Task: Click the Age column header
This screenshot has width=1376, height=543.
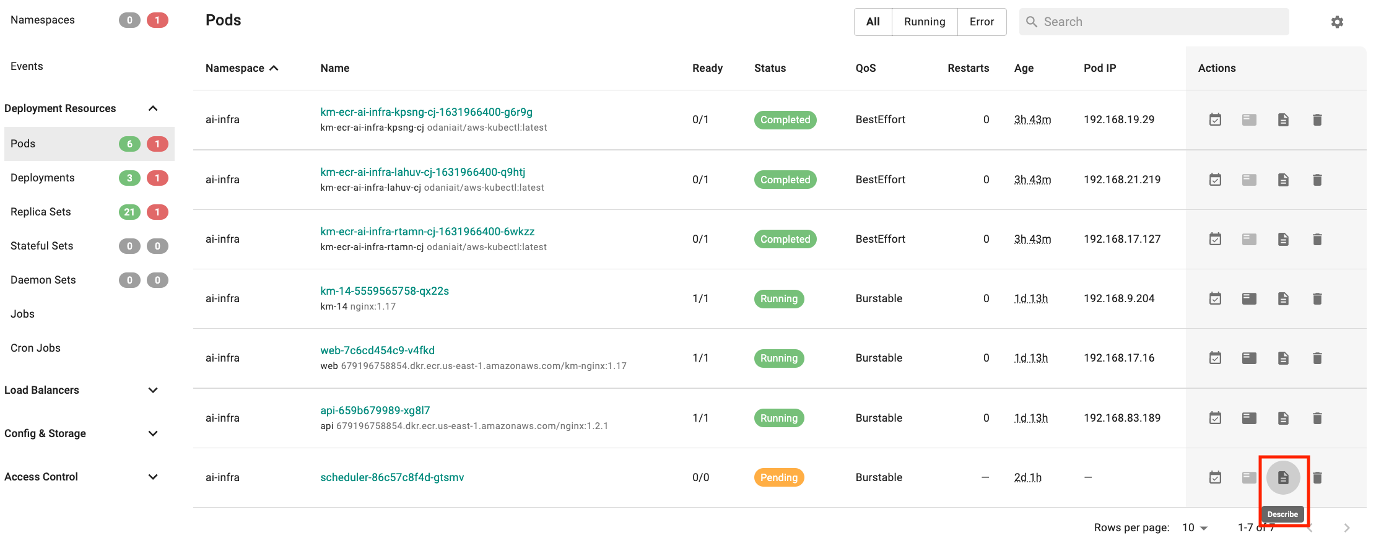Action: [1024, 68]
